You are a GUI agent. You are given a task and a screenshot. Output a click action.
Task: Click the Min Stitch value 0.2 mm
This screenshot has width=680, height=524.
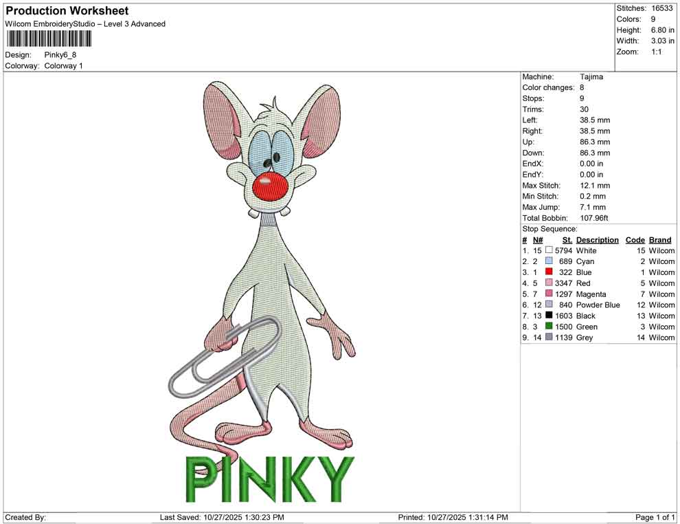(x=593, y=196)
